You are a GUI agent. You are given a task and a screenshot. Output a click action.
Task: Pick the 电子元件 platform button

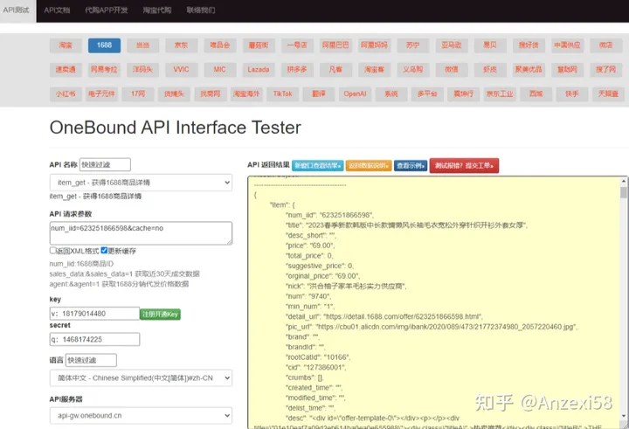coord(102,93)
